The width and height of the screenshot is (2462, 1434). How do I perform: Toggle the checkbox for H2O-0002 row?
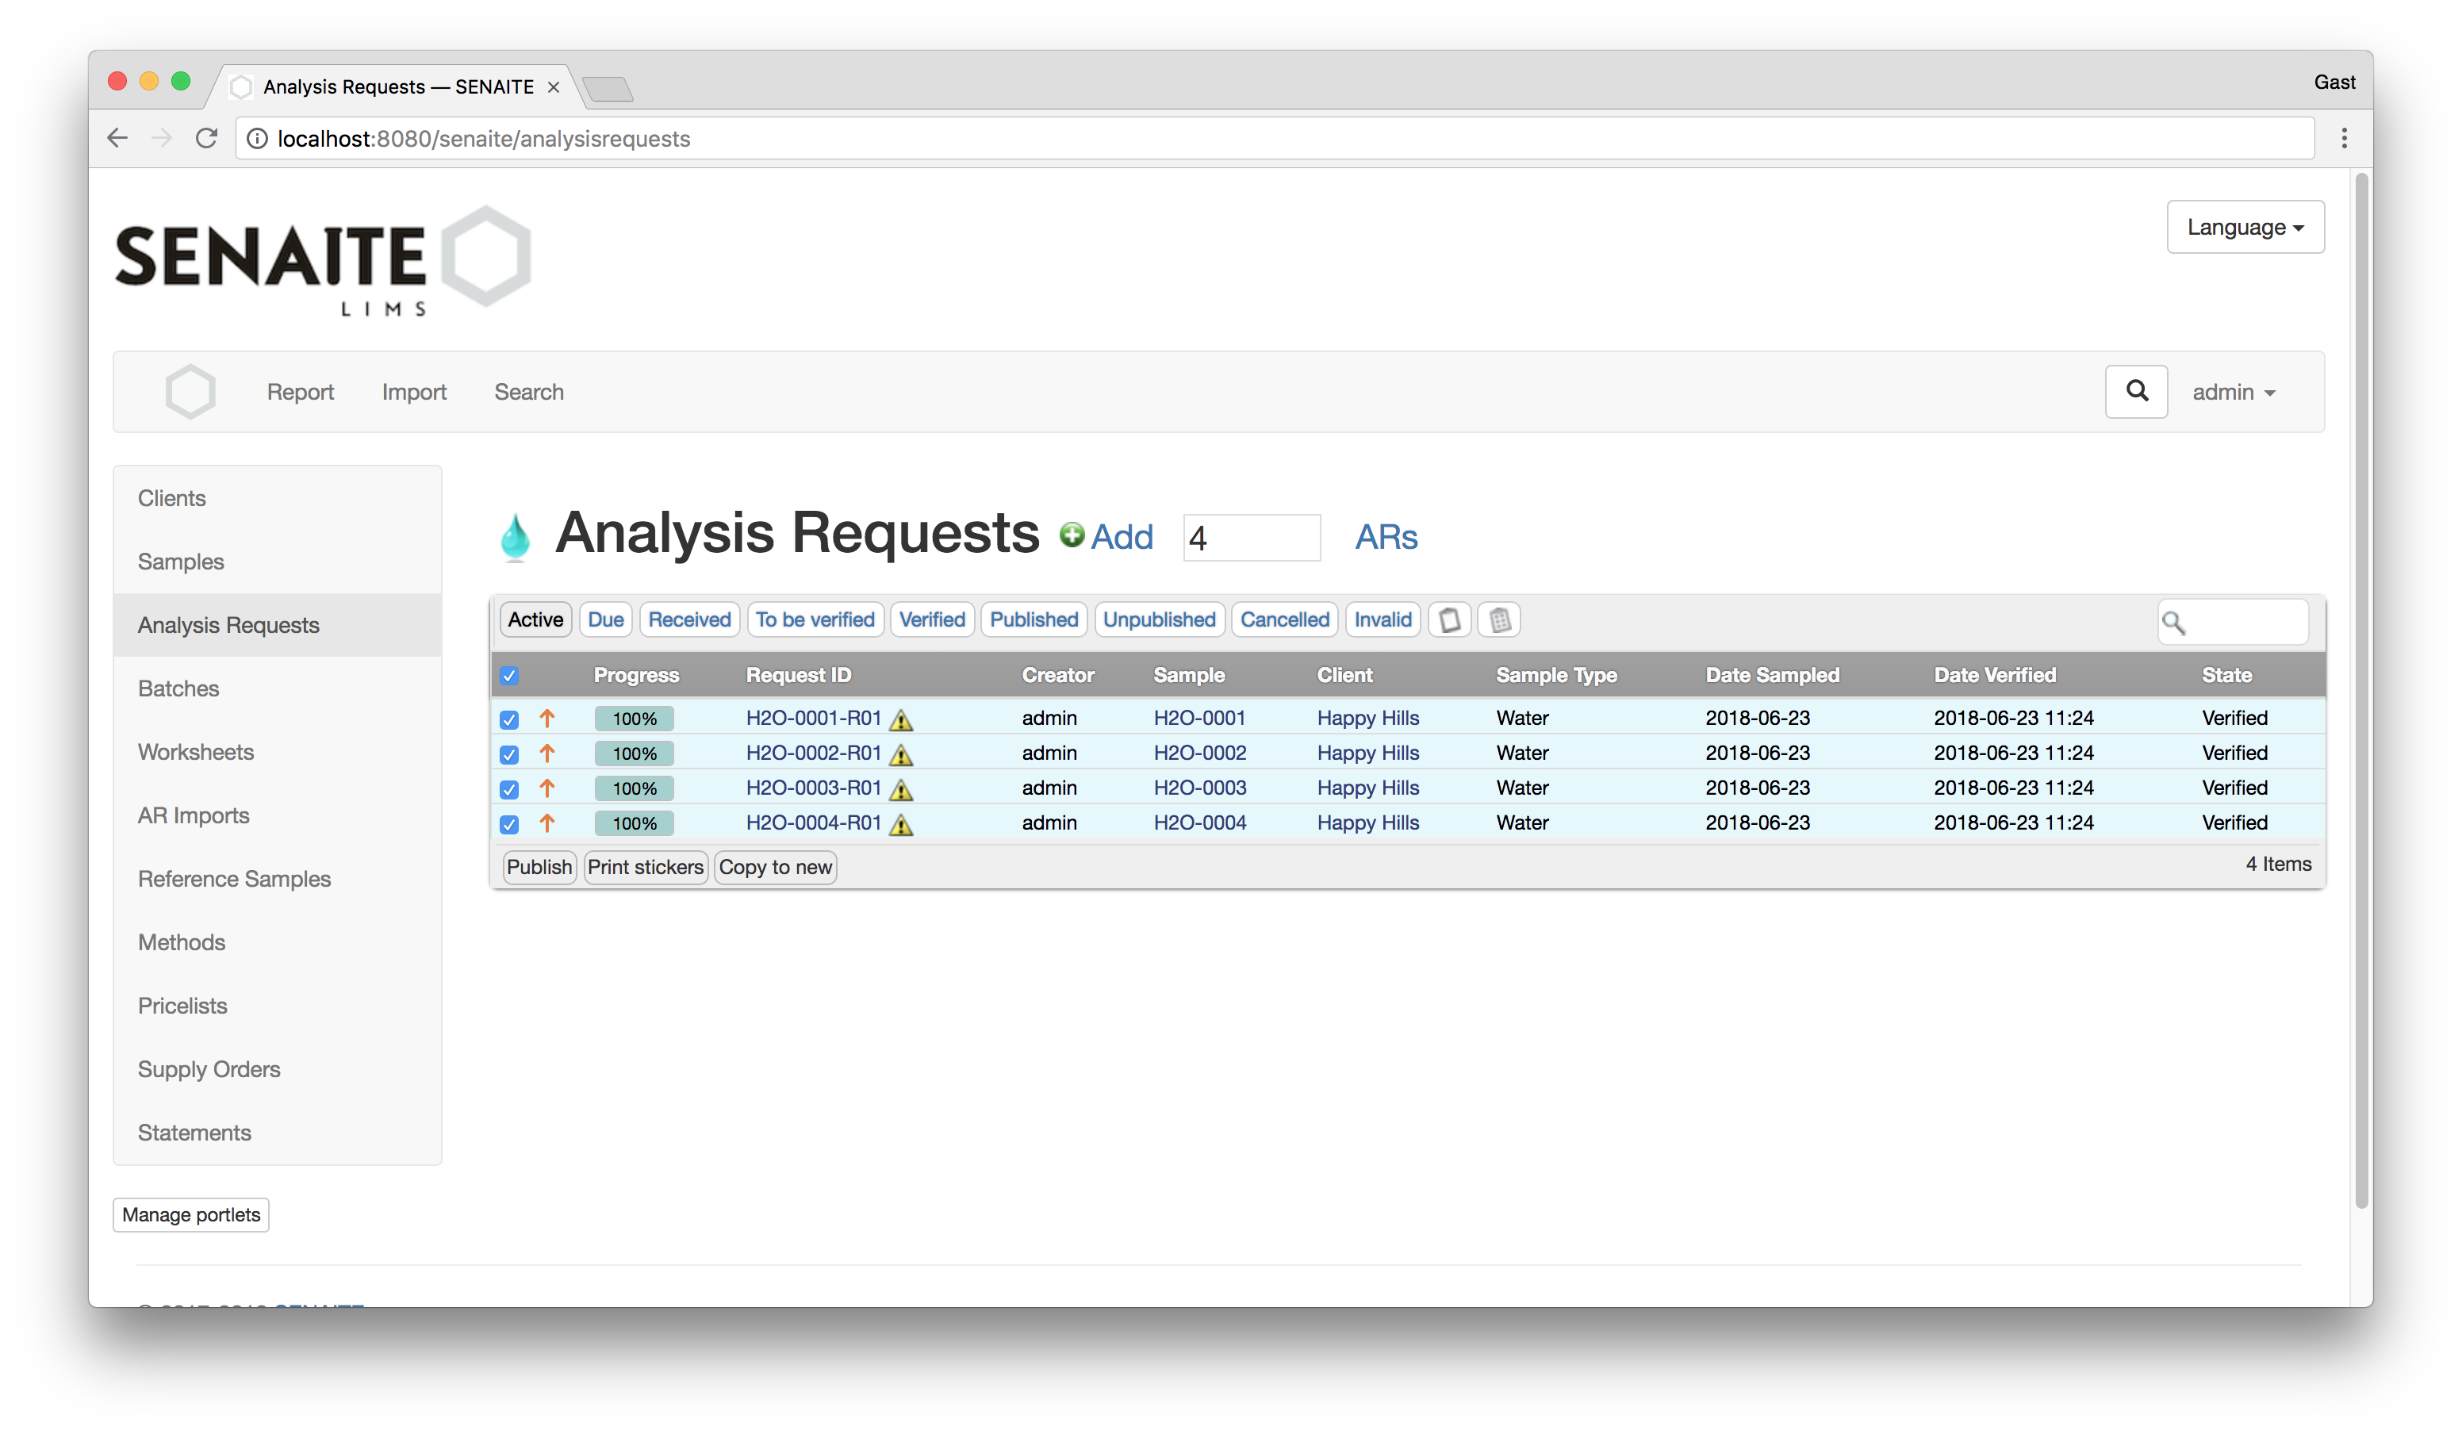507,753
